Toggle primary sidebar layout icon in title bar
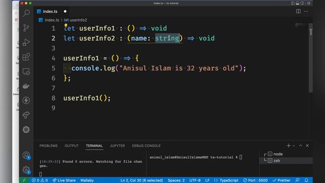The image size is (325, 183). point(292,3)
